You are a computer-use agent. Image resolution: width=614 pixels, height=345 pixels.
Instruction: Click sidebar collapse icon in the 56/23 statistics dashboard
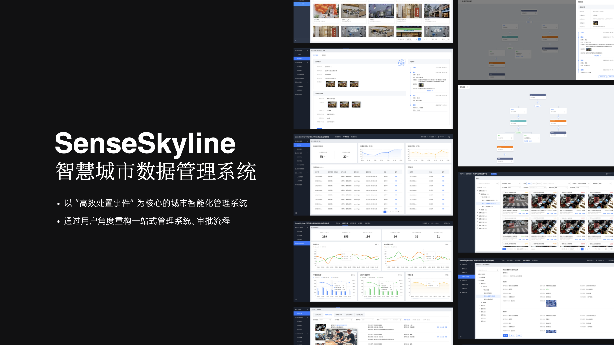(296, 213)
